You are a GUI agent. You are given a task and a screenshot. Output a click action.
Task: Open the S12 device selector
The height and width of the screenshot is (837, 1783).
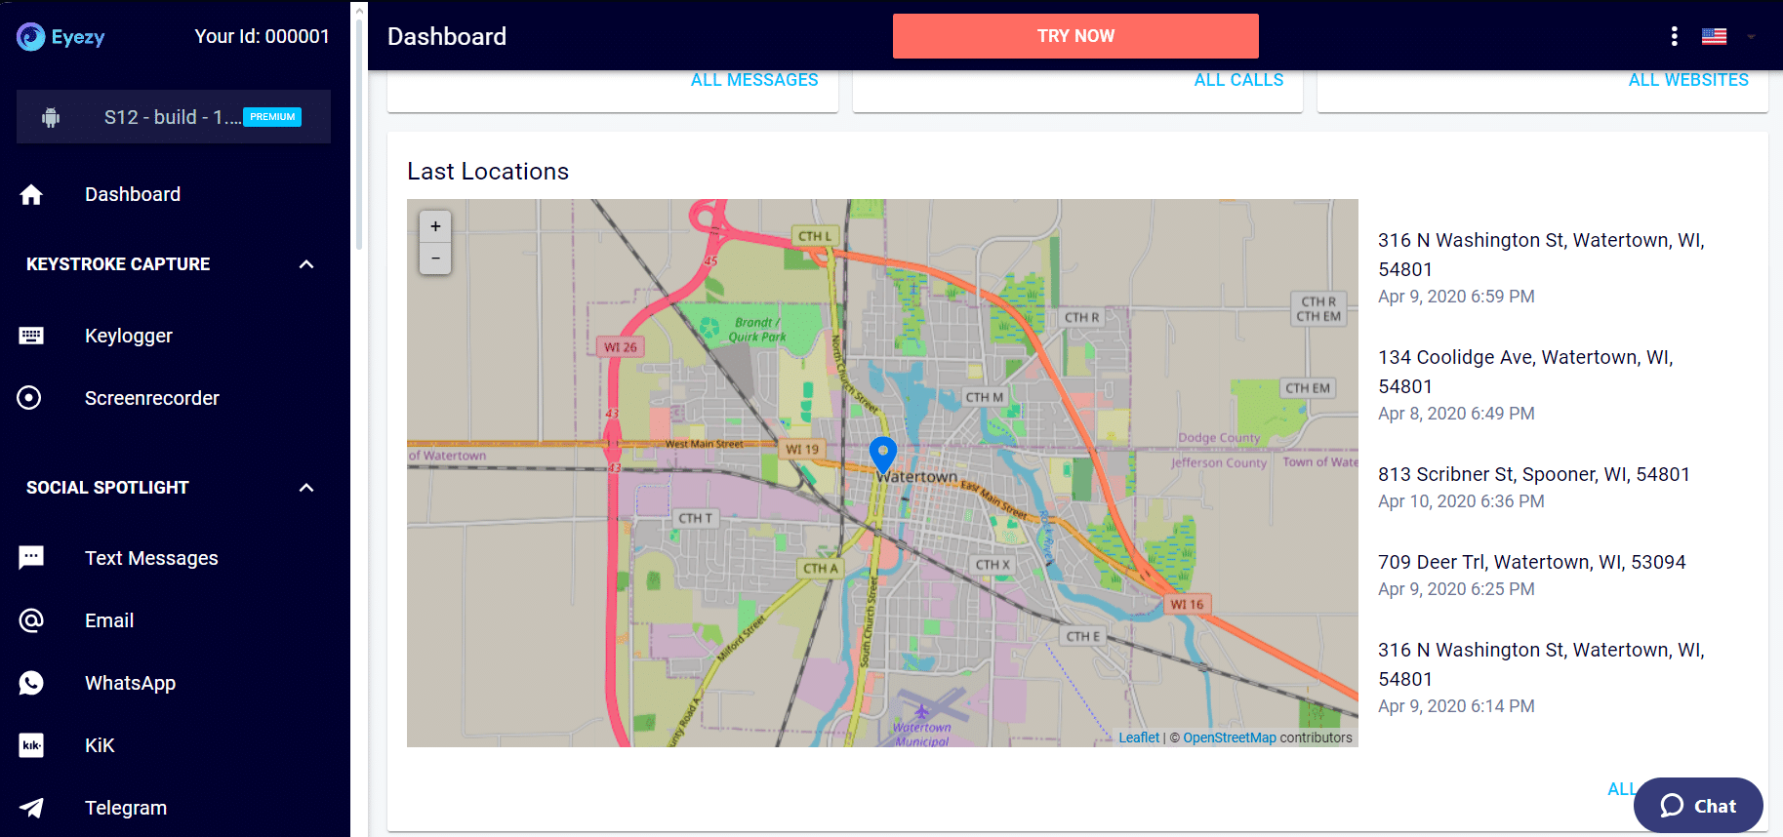(174, 117)
